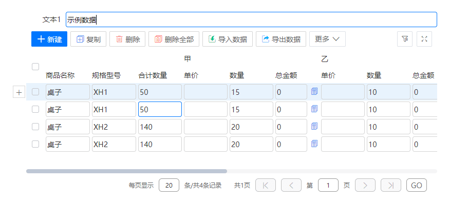The image size is (468, 203).
Task: Click the 文本1 input field
Action: 251,19
